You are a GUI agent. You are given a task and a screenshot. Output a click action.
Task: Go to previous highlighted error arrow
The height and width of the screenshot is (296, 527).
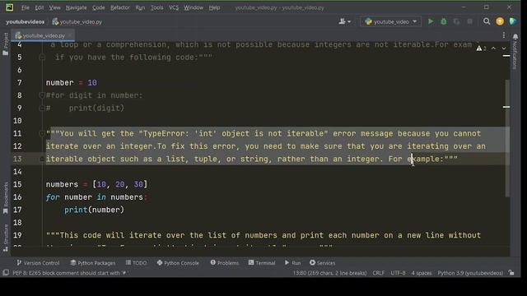493,49
